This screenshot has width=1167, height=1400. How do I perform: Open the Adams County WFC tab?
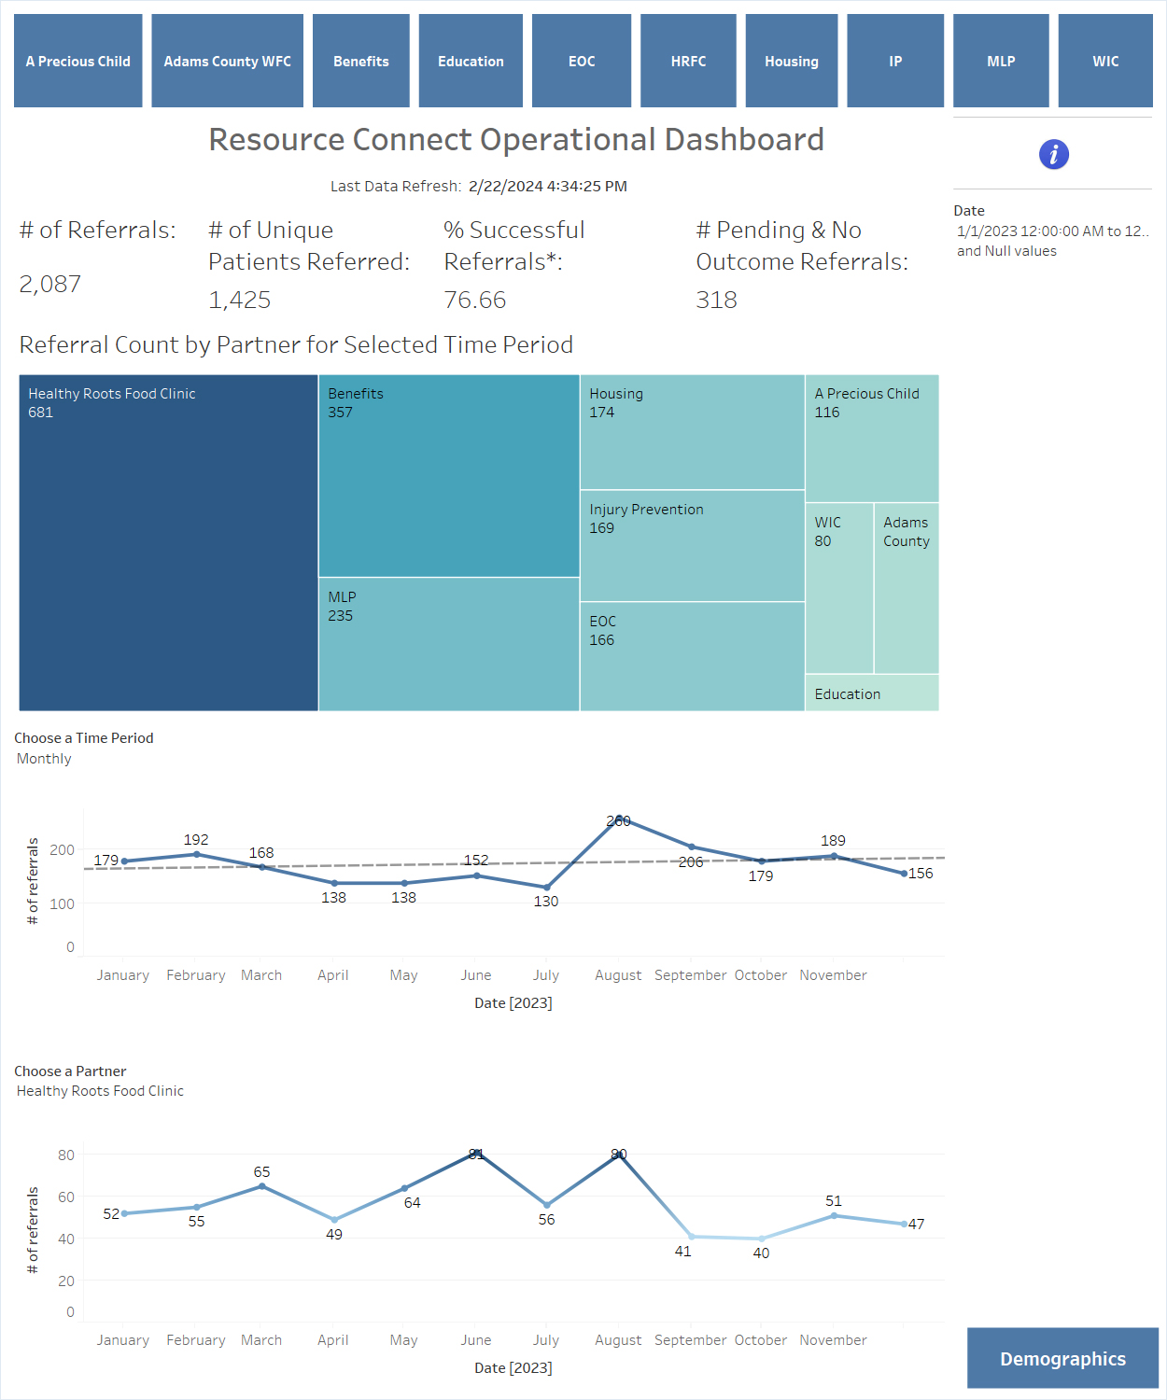228,61
